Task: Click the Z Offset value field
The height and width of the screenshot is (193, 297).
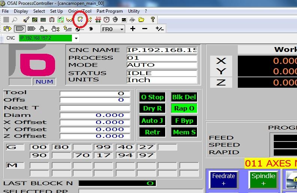Action: click(x=95, y=136)
